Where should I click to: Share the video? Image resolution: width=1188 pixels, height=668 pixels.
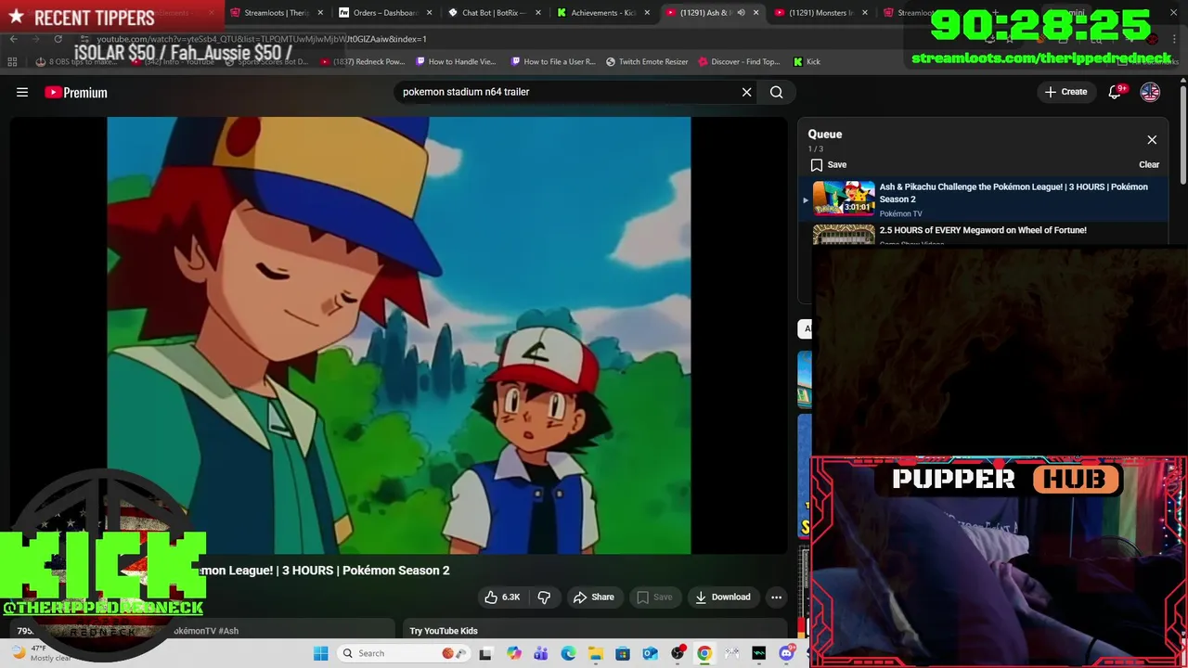click(593, 597)
